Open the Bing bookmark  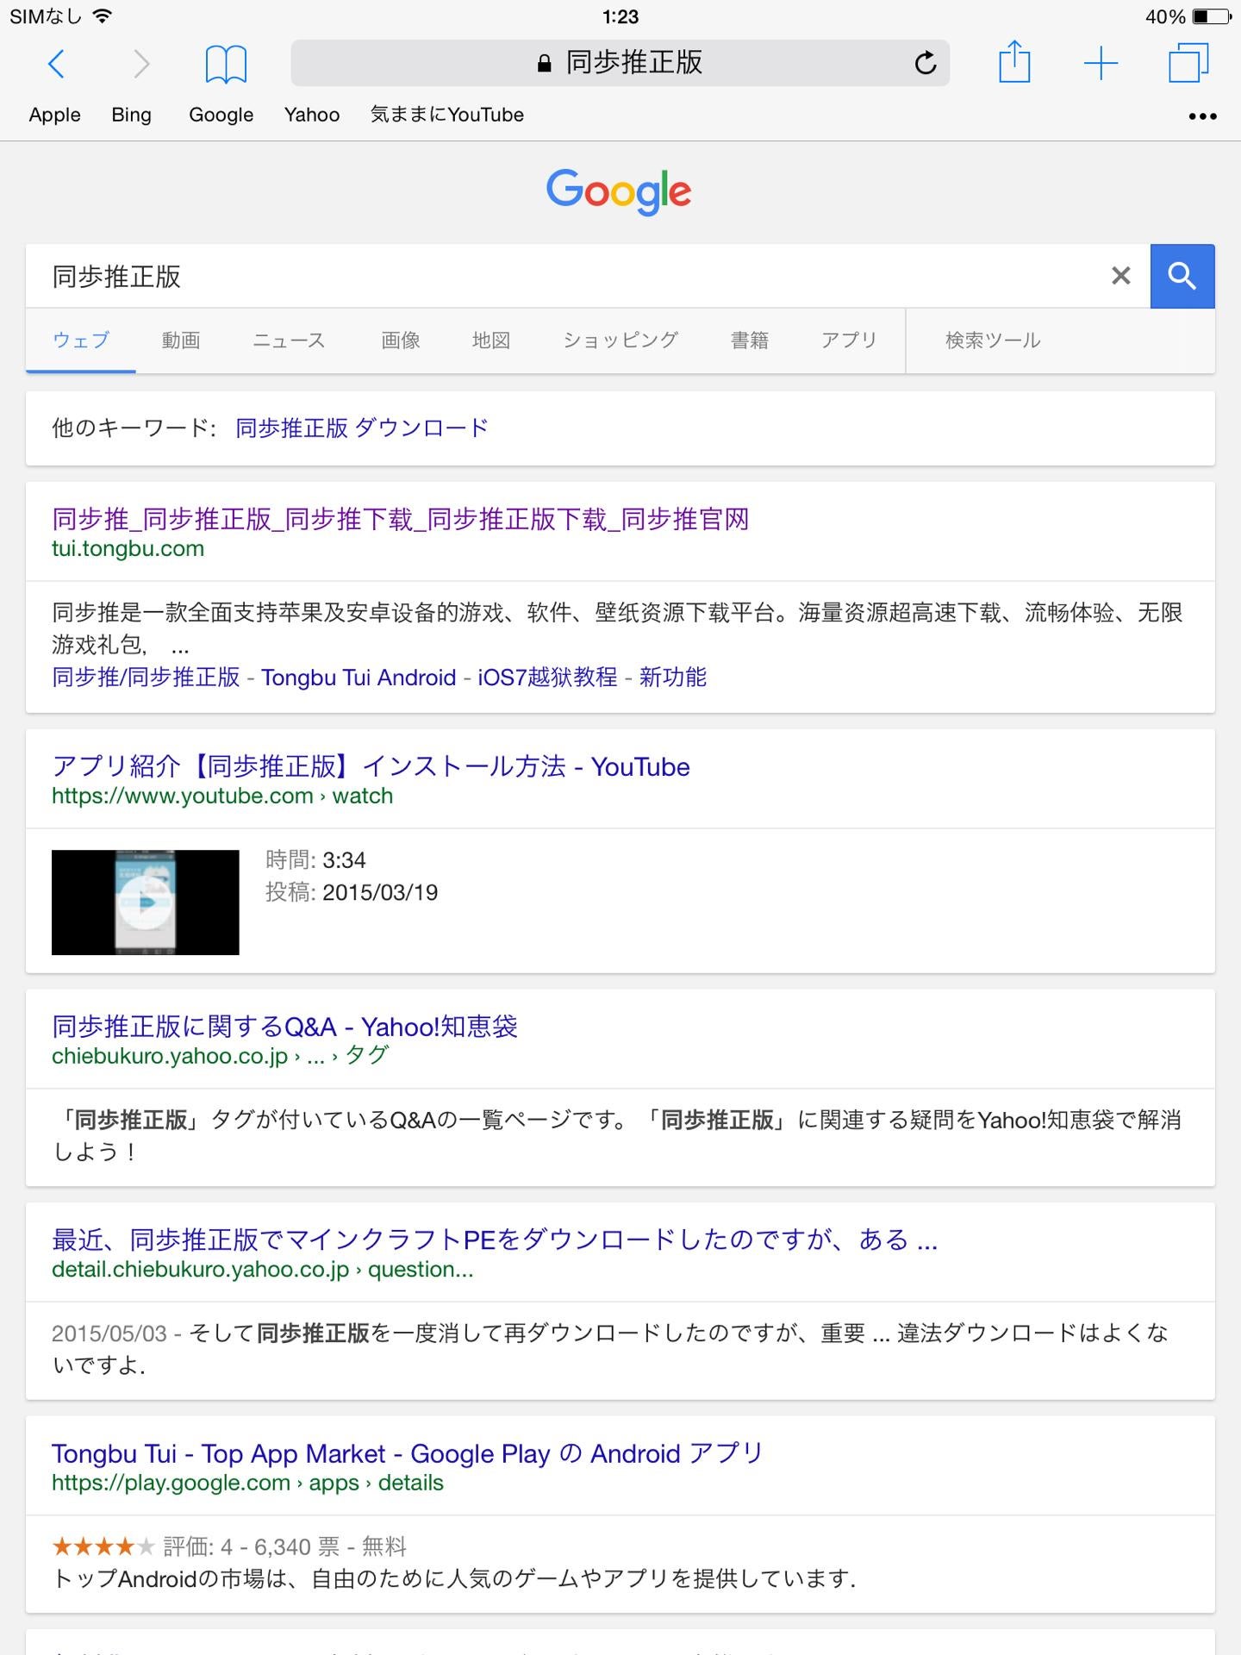pyautogui.click(x=131, y=115)
